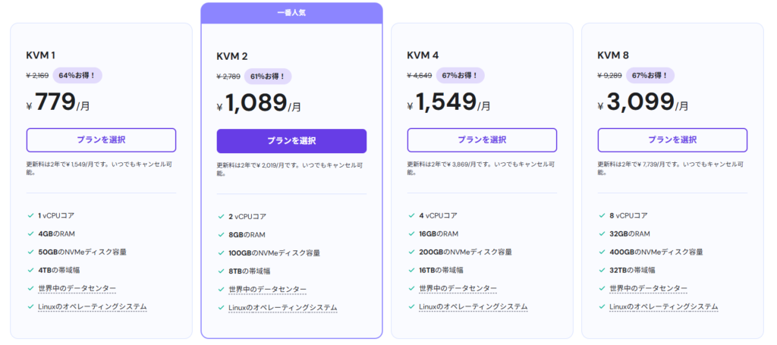Image resolution: width=777 pixels, height=345 pixels.
Task: Click the purple KVM 2 プランを選択 button
Action: tap(291, 141)
